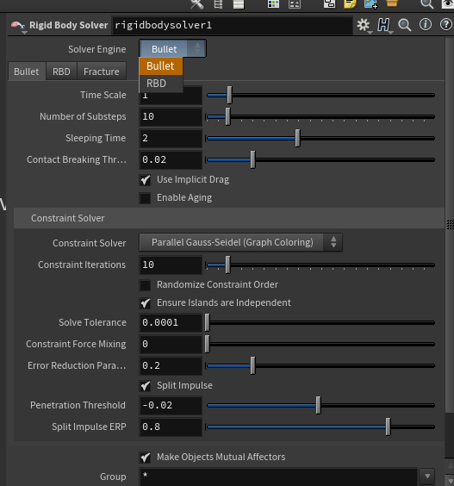Open the parameter gear settings menu

364,25
